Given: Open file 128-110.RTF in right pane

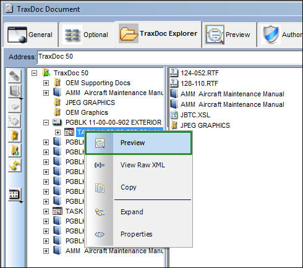Looking at the screenshot, I should click(199, 83).
